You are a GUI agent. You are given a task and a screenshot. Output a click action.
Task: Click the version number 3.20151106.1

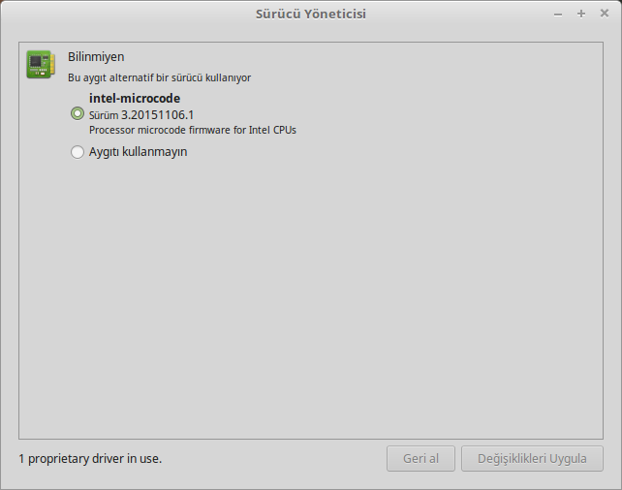click(158, 115)
